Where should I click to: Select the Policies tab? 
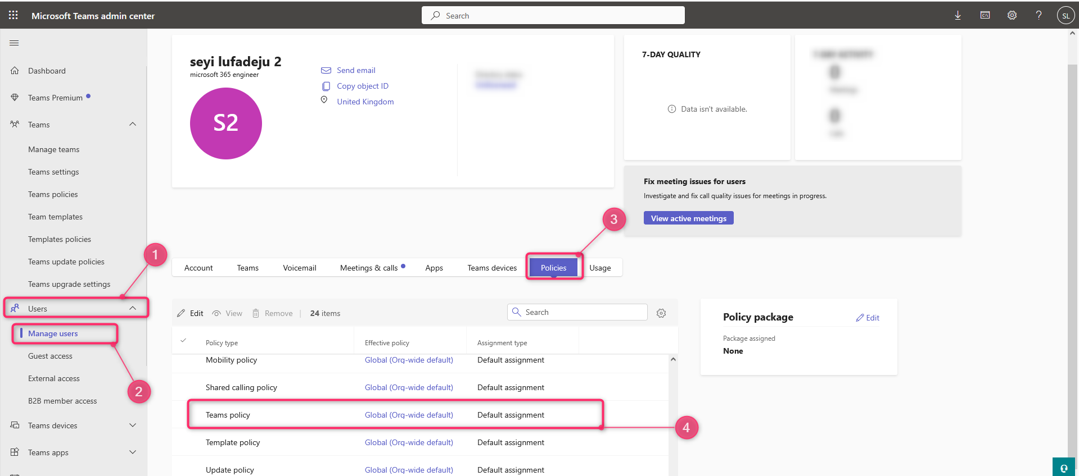553,268
